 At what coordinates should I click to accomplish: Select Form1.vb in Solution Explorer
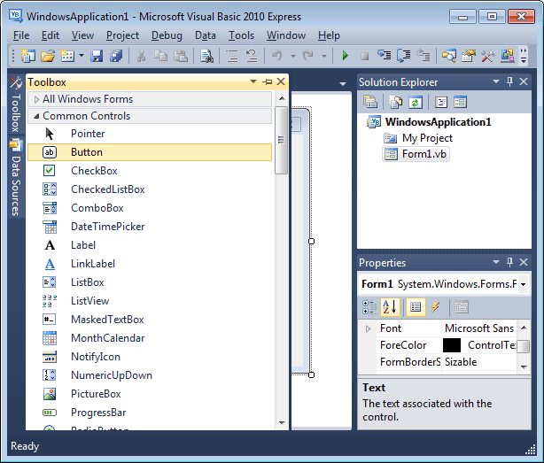[x=416, y=154]
